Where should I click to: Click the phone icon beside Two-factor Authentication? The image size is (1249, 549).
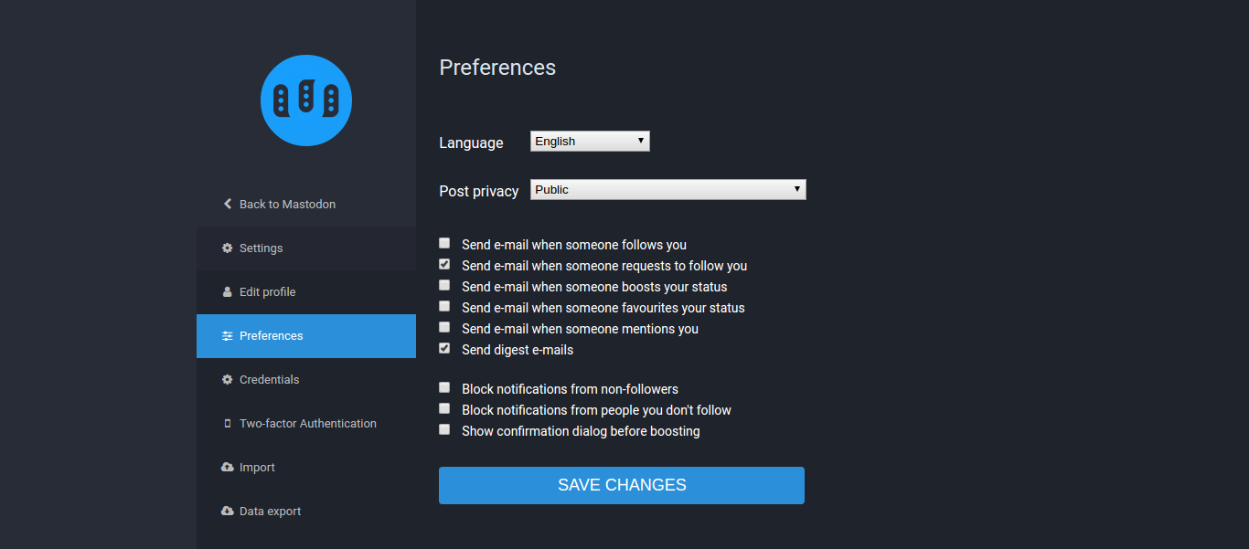pos(228,423)
